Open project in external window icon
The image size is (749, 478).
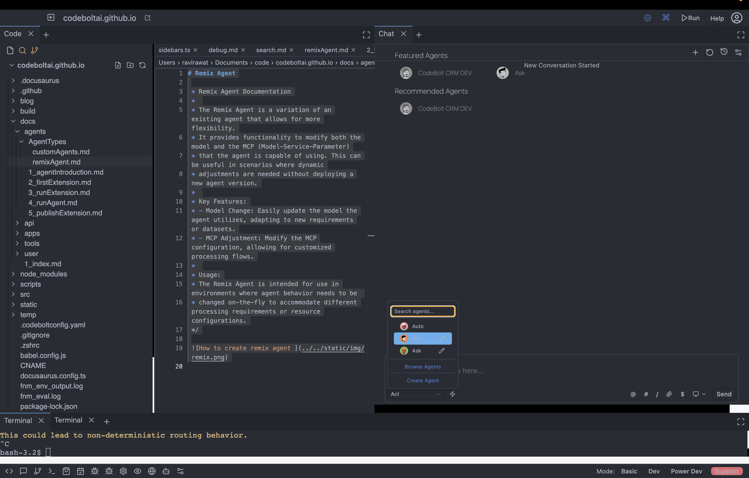click(x=148, y=18)
